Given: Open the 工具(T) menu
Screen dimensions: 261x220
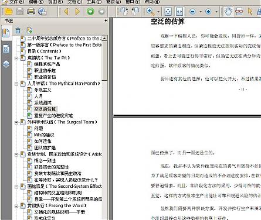Looking at the screenshot, I should [x=94, y=2].
